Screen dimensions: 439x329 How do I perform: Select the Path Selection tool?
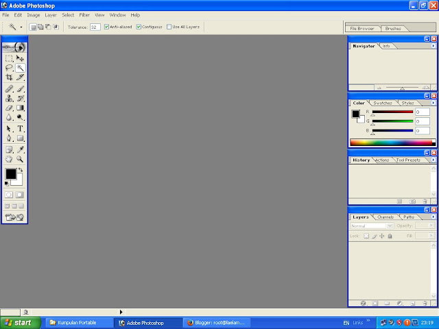coord(9,129)
